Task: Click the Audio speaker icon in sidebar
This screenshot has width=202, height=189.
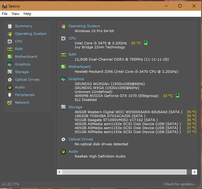Action: (x=10, y=87)
